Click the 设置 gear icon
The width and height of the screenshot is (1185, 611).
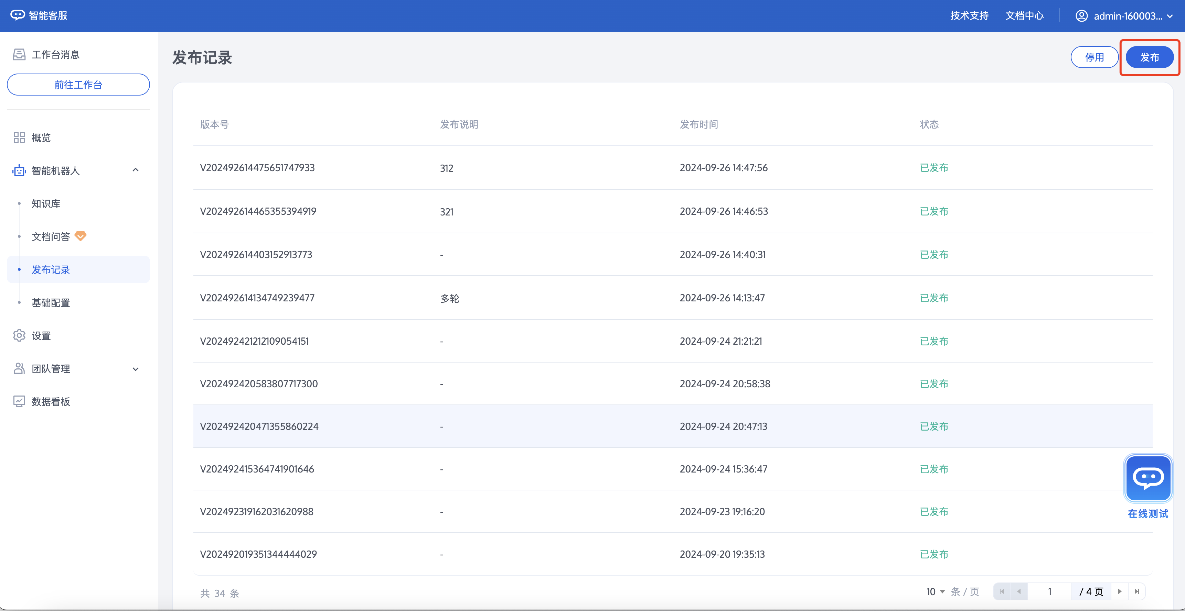click(19, 335)
